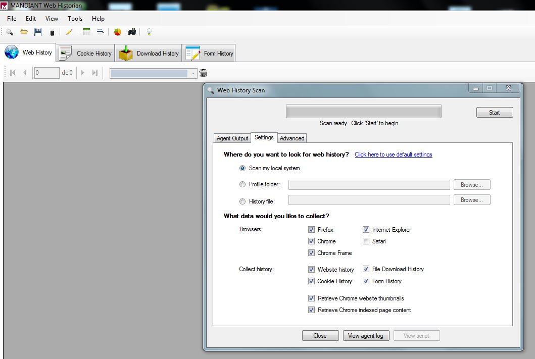Click the scan magnifier toolbar icon
The image size is (535, 359).
click(x=10, y=32)
